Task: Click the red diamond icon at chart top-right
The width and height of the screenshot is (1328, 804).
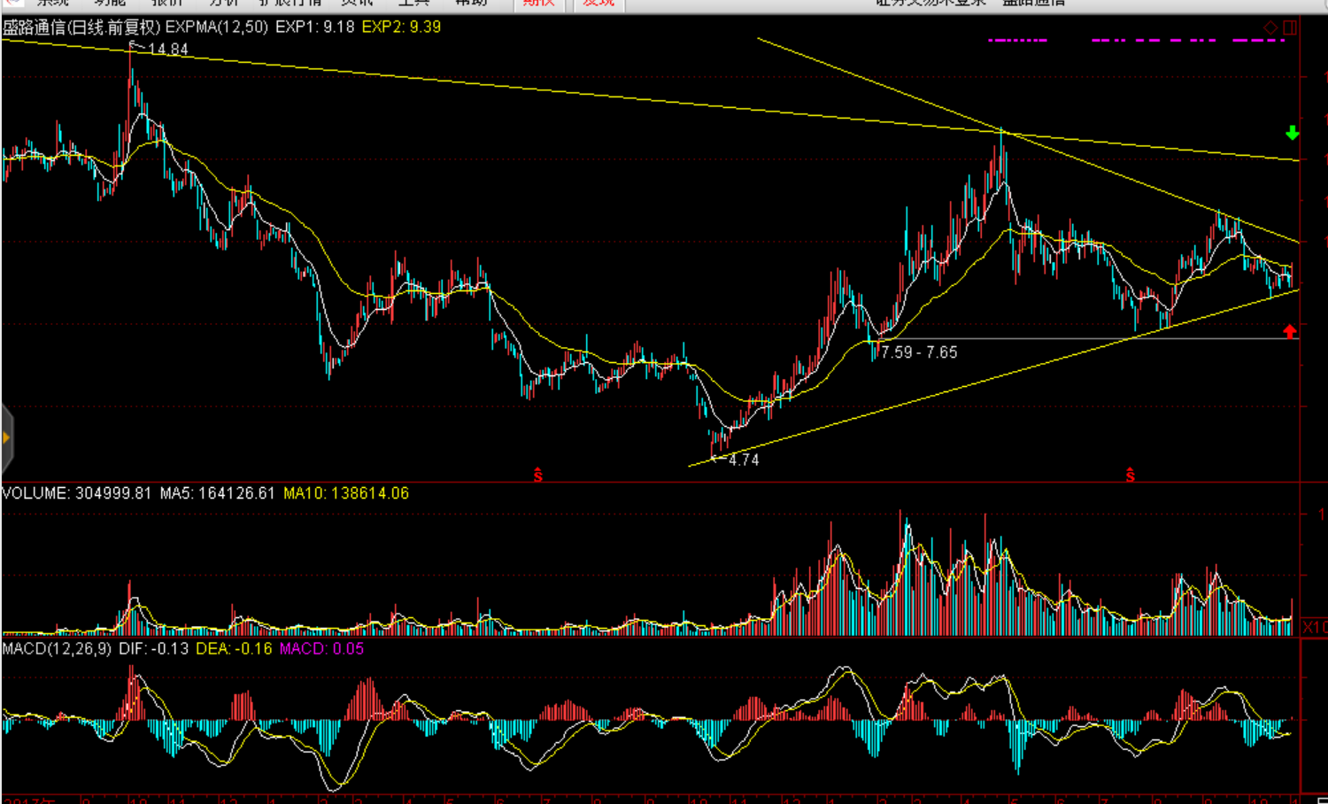Action: (x=1270, y=28)
